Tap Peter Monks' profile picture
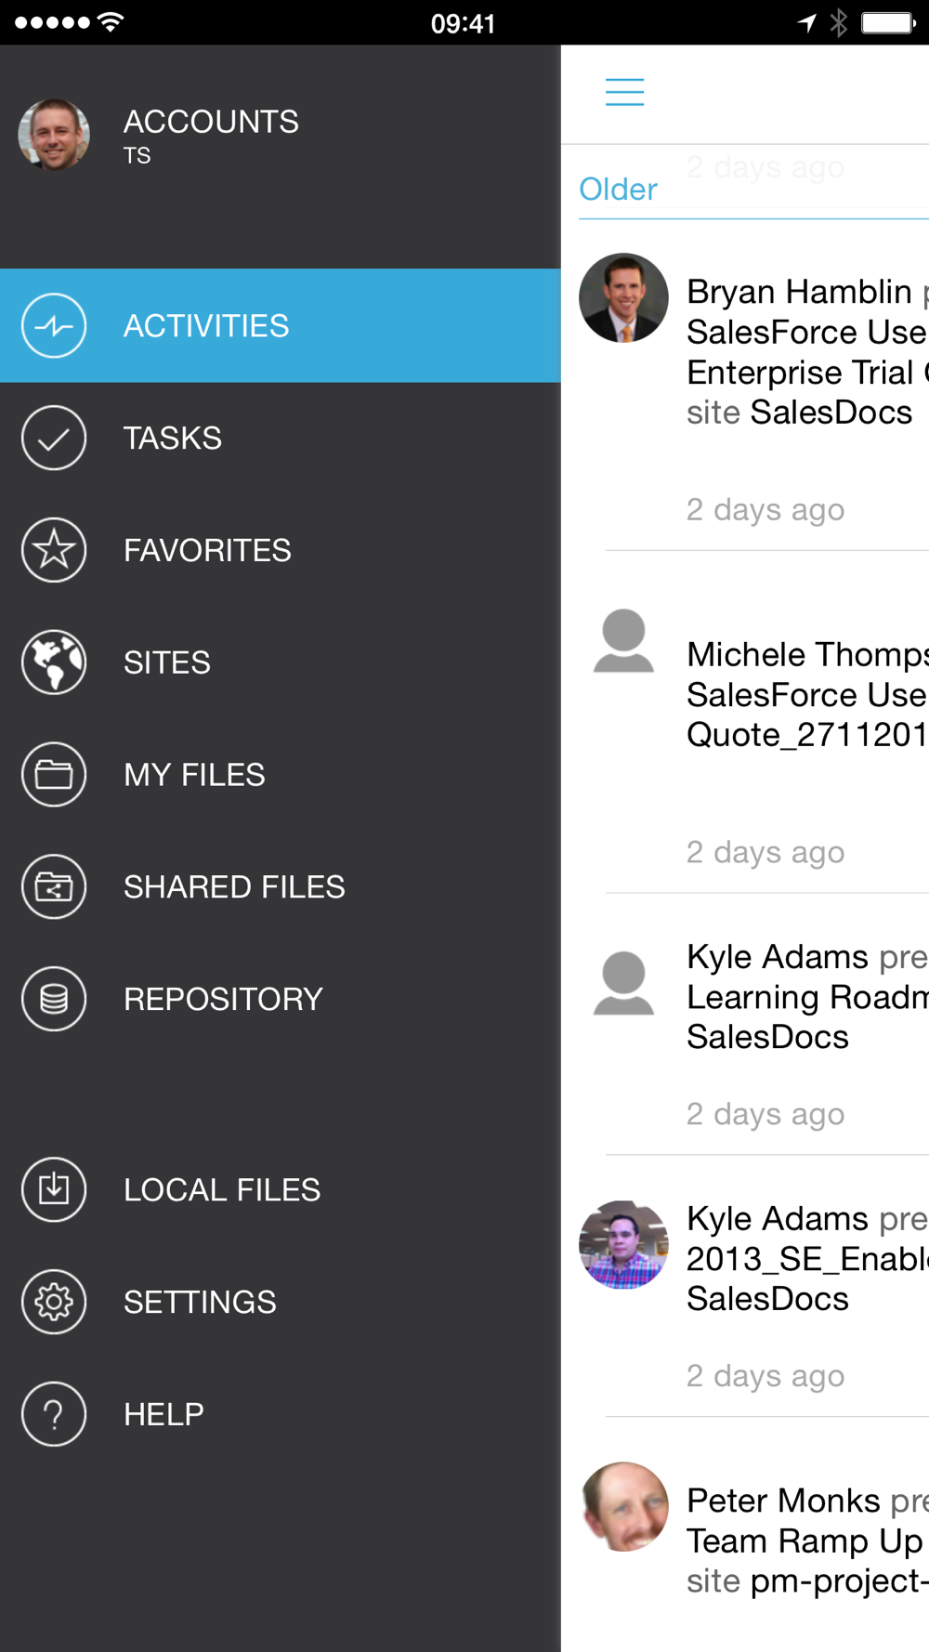Image resolution: width=929 pixels, height=1652 pixels. [x=623, y=1506]
